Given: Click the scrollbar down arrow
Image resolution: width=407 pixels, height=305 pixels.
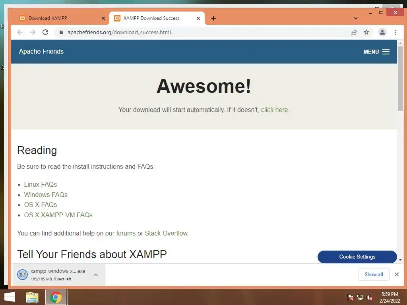Looking at the screenshot, I should click(400, 260).
